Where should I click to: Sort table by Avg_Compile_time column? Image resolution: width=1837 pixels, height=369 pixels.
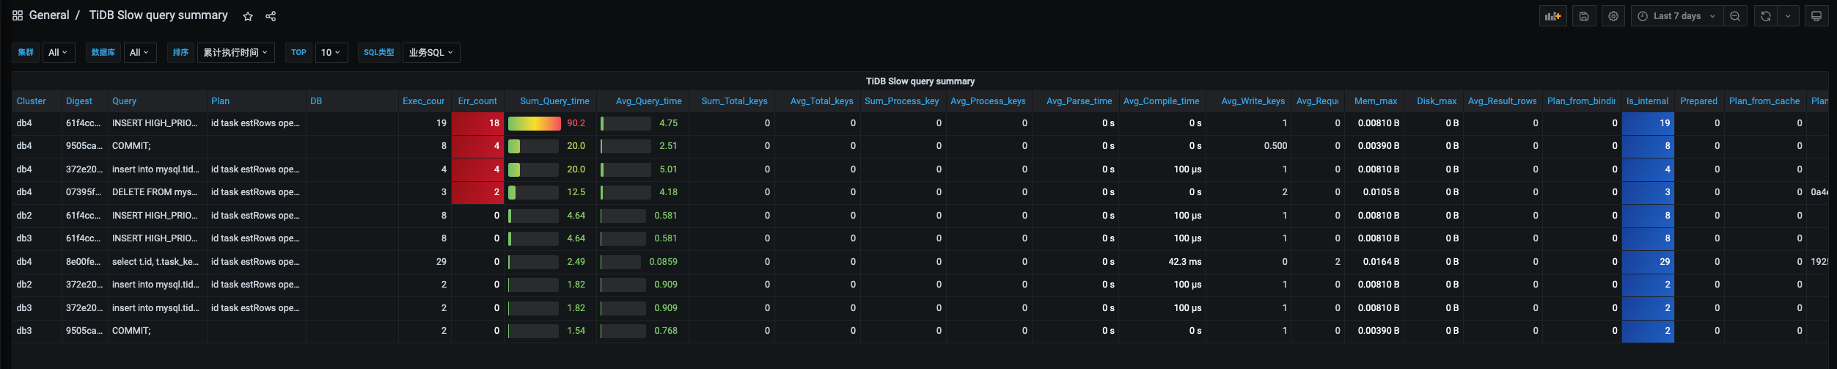(1161, 101)
